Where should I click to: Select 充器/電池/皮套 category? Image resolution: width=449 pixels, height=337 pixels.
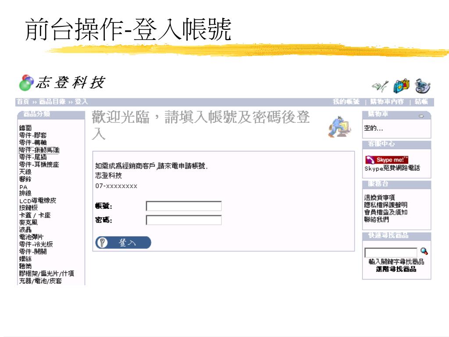(40, 281)
